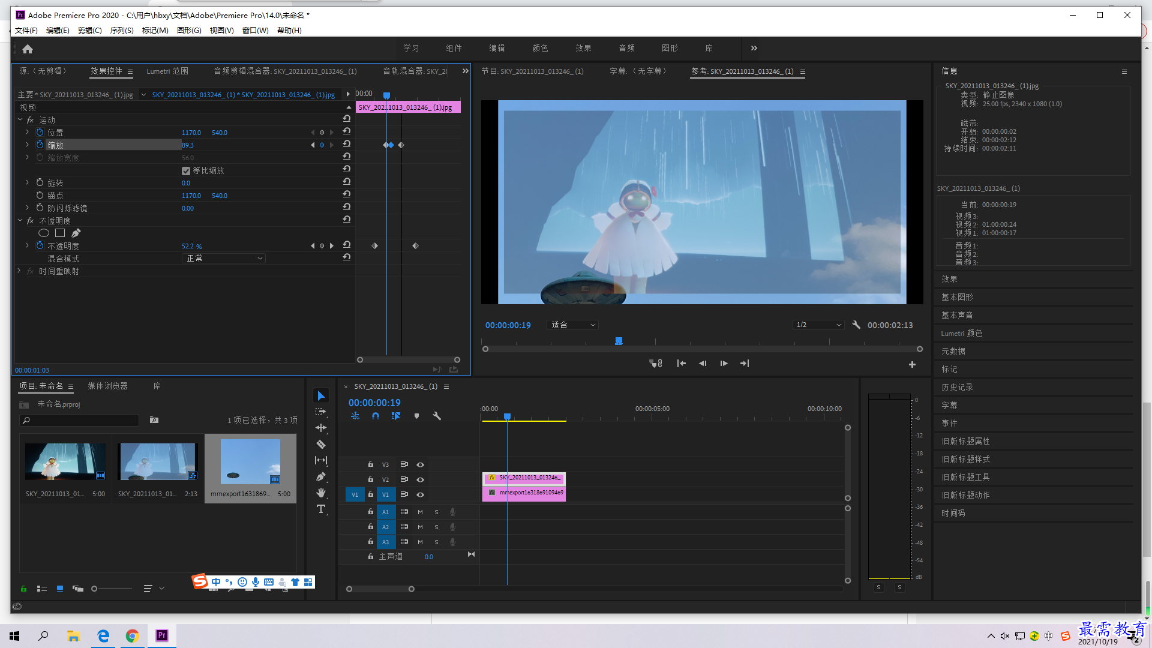
Task: Switch to 颜色 workspace
Action: pos(540,48)
